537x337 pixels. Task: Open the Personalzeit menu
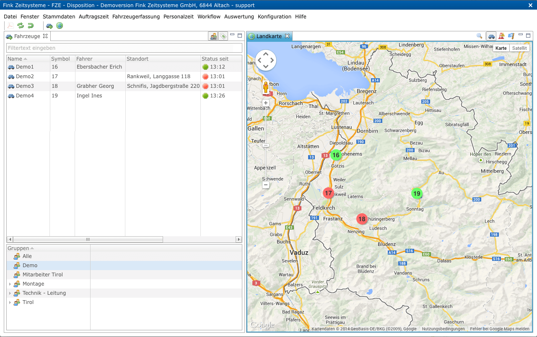(179, 17)
